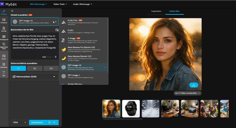
Task: Open the 1 Bild count dropdown
Action: tap(19, 123)
